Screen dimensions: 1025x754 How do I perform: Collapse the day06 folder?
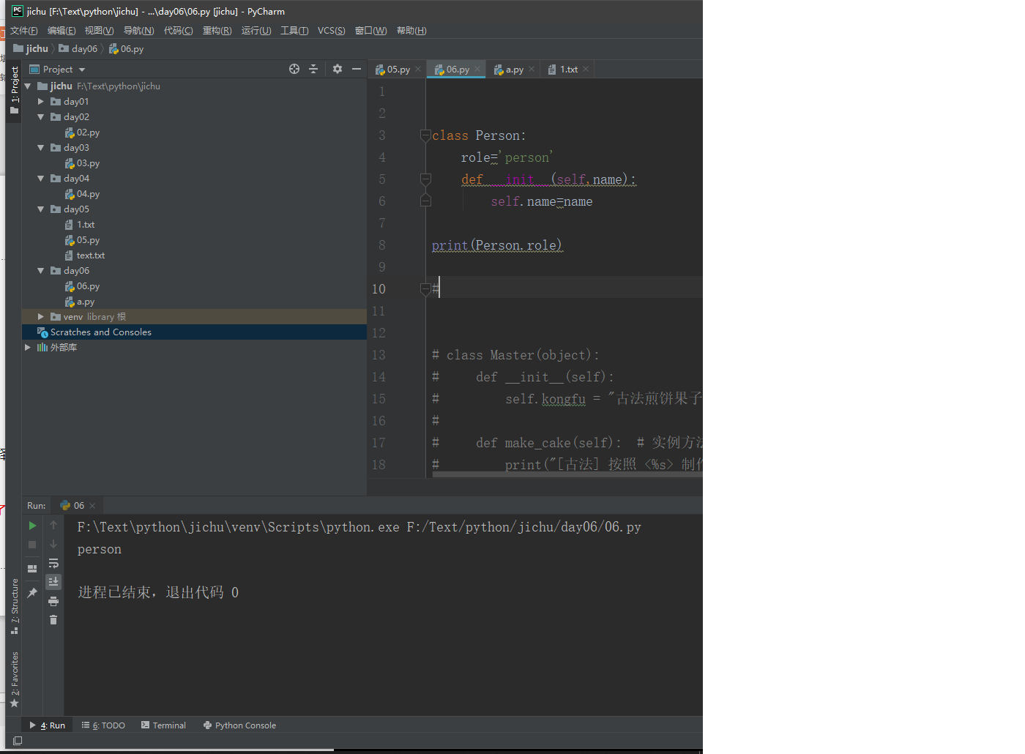point(41,271)
